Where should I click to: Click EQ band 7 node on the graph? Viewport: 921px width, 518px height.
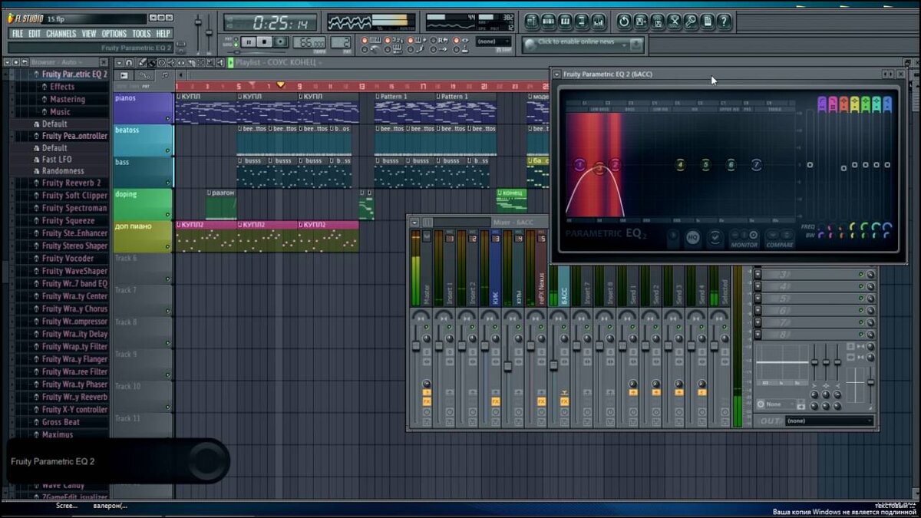click(x=756, y=165)
